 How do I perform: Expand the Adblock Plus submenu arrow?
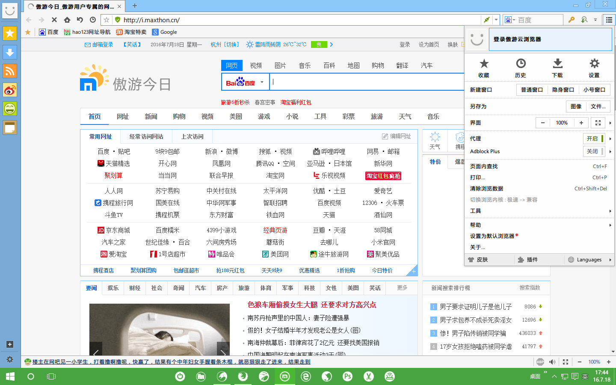610,151
